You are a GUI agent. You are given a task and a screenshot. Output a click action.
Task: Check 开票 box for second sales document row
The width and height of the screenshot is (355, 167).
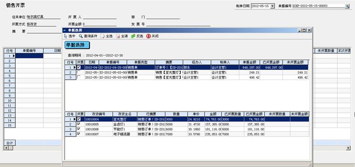[x=78, y=72]
